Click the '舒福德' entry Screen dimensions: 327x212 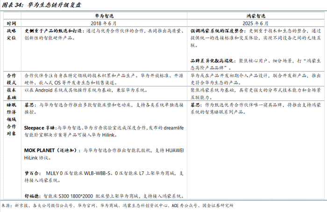tap(32, 196)
